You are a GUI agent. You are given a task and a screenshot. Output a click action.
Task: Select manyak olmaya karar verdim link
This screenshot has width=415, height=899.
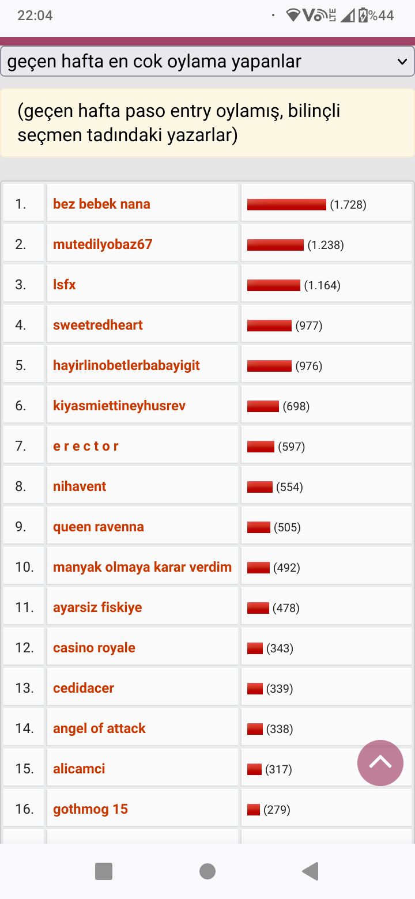coord(142,567)
